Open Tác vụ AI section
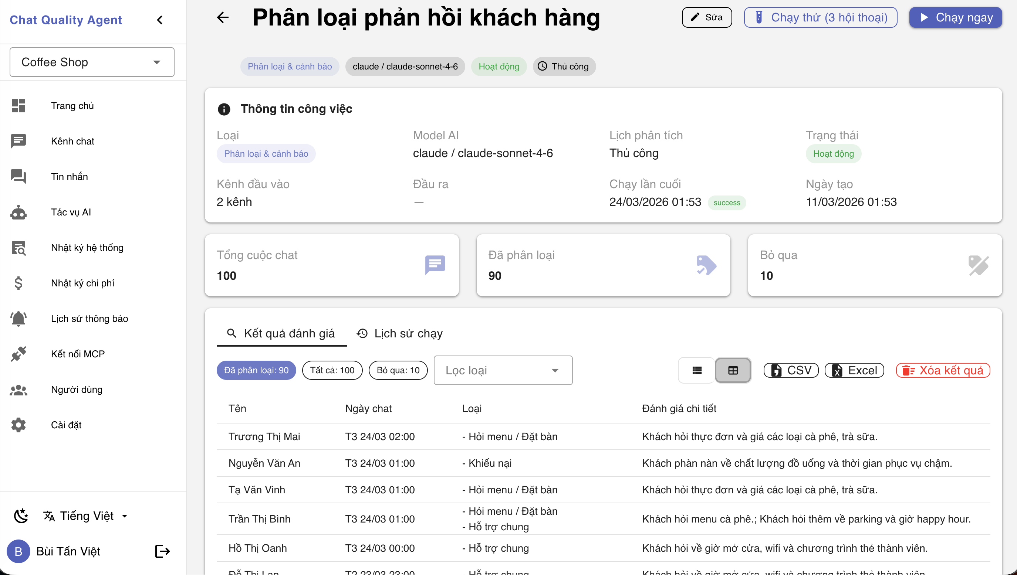 tap(71, 212)
